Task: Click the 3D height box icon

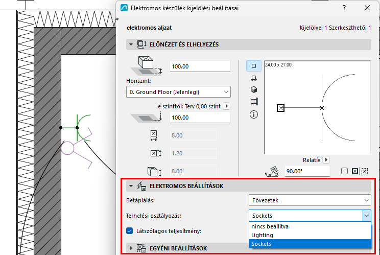Action: [154, 171]
